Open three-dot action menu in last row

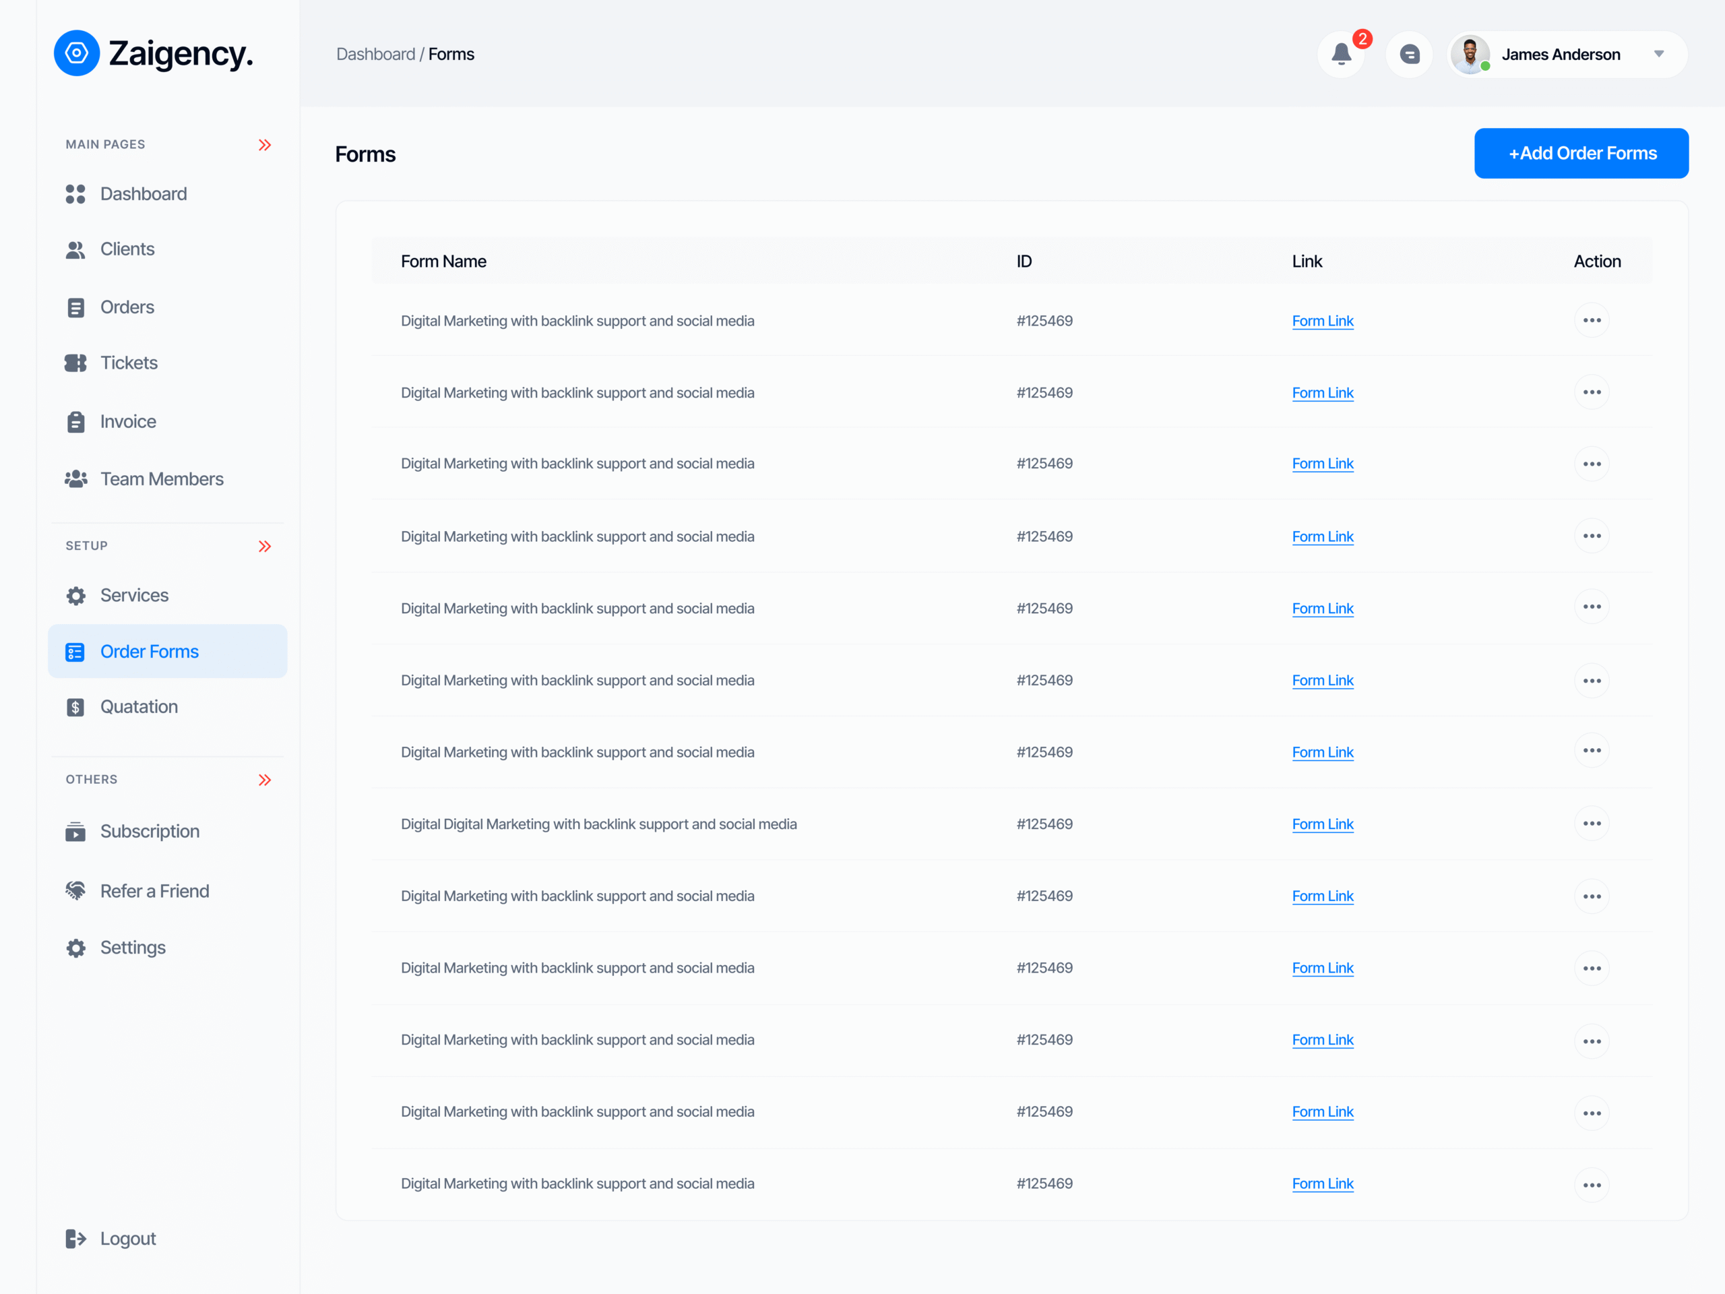[x=1592, y=1185]
